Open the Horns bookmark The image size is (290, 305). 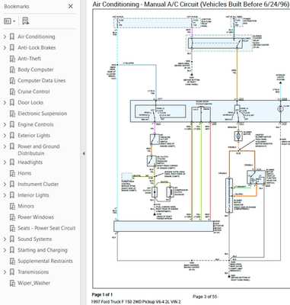[x=24, y=173]
